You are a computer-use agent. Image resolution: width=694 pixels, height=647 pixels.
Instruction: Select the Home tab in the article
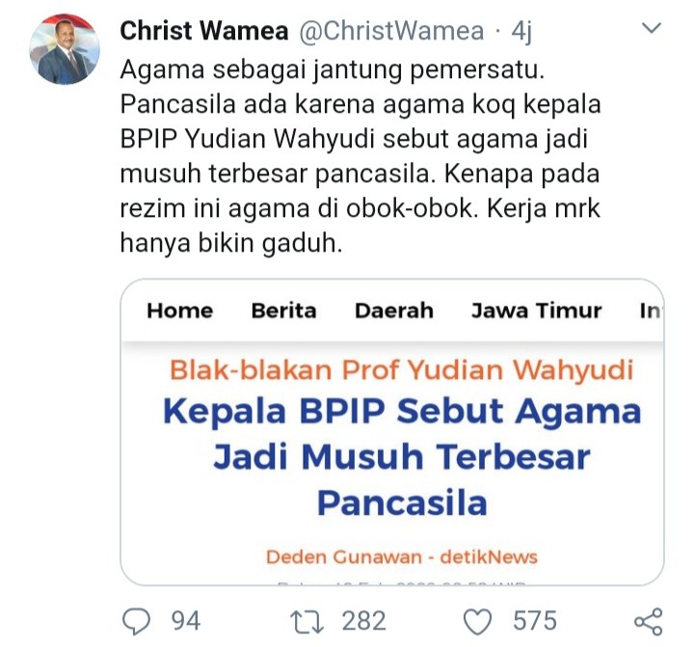click(x=180, y=310)
